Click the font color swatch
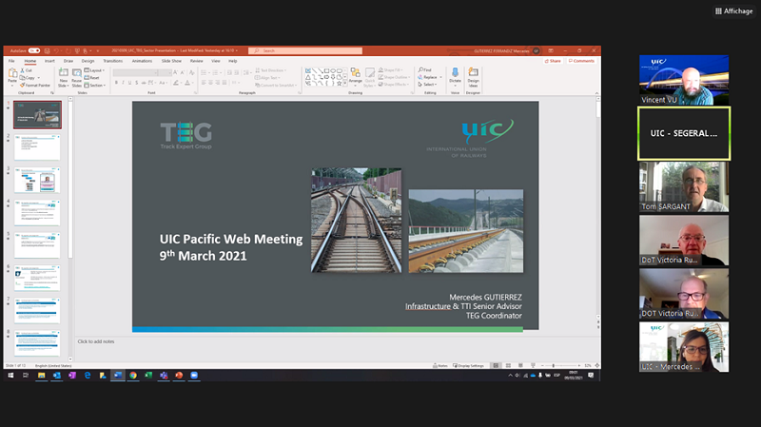Viewport: 761px width, 427px height. tap(187, 83)
